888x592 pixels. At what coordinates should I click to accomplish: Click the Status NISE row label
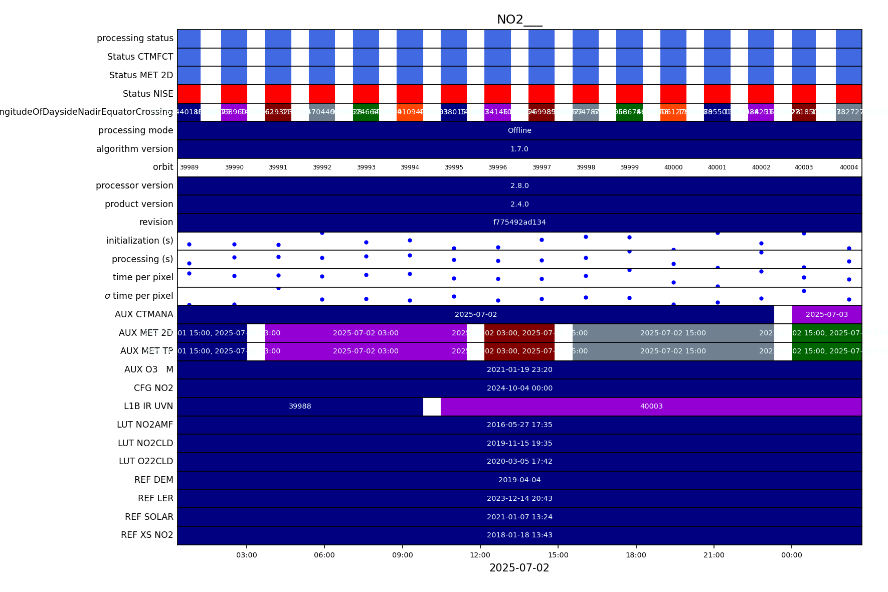tap(148, 94)
